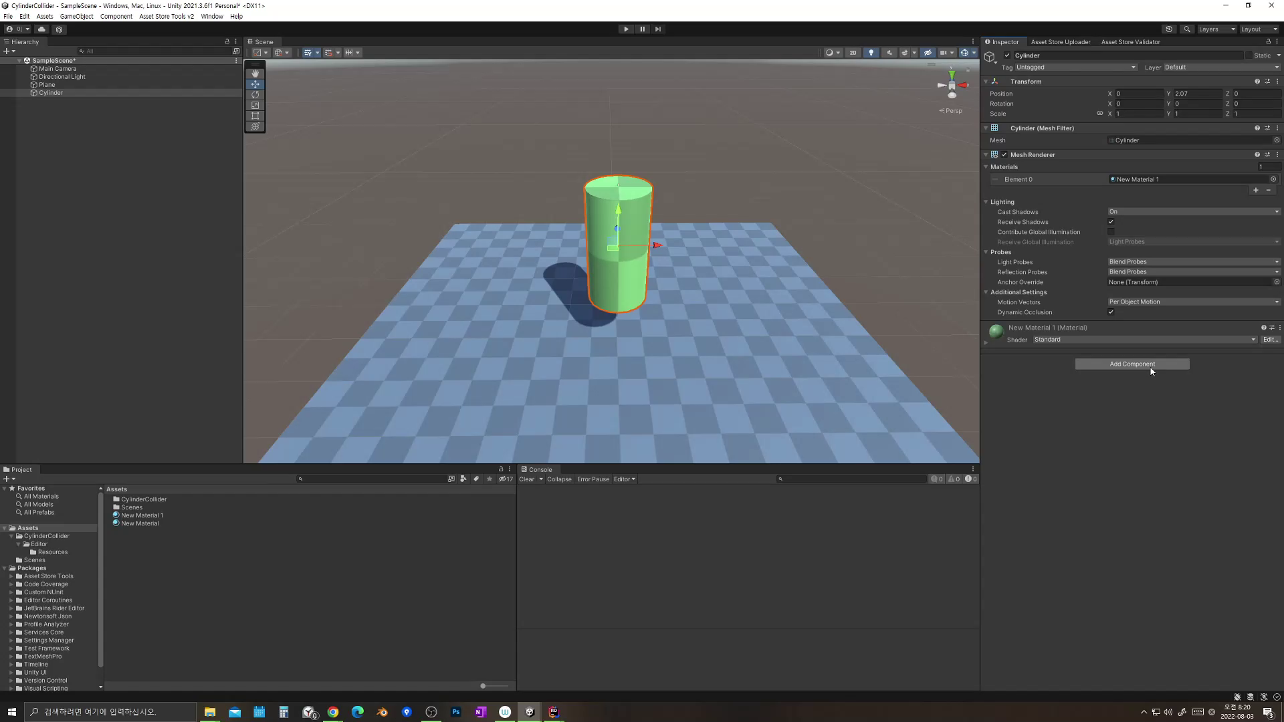Collapse the Transform component

(x=986, y=82)
